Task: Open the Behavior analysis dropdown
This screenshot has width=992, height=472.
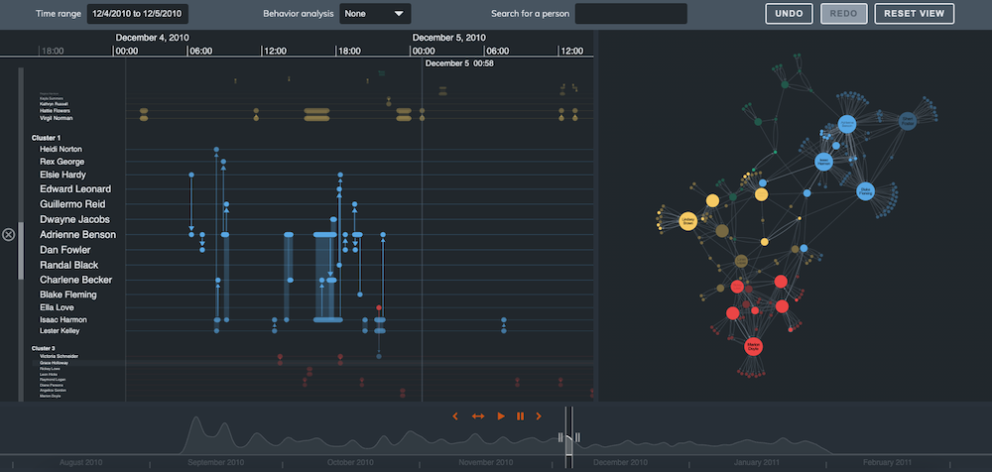Action: [x=375, y=14]
